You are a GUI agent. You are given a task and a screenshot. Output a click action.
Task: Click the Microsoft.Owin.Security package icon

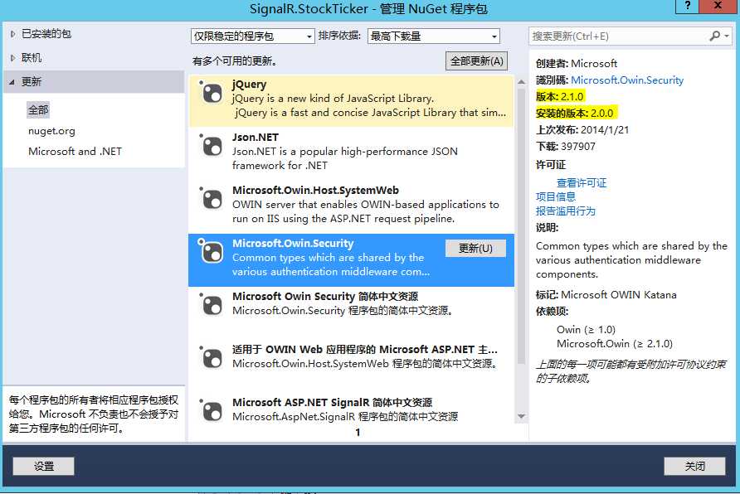click(210, 251)
